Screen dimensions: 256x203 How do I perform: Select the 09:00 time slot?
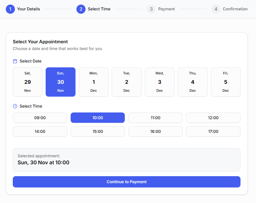[x=40, y=118]
